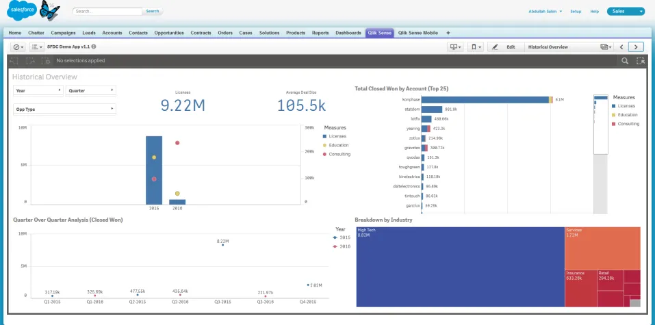The height and width of the screenshot is (325, 655).
Task: Add a new tab with plus icon
Action: (448, 33)
